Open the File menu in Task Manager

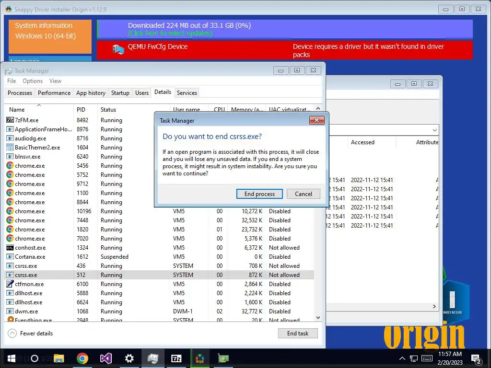pos(12,80)
